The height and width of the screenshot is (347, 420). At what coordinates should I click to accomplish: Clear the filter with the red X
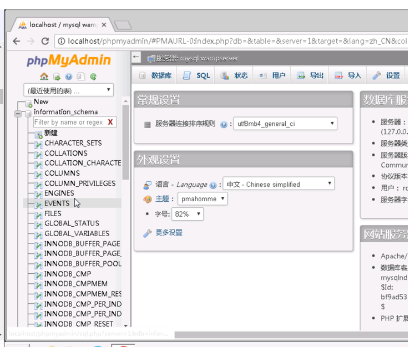click(110, 122)
